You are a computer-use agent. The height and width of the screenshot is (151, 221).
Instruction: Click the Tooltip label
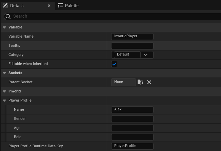tap(14, 45)
